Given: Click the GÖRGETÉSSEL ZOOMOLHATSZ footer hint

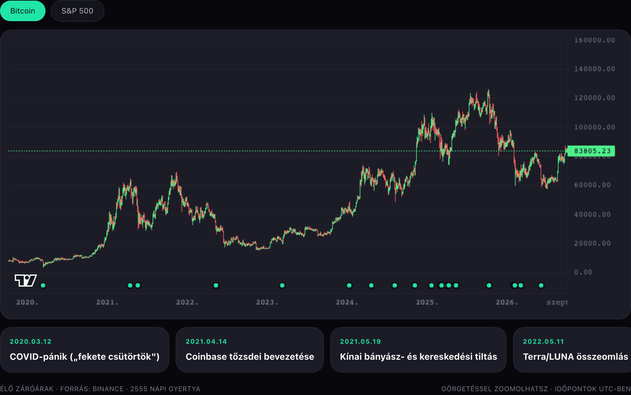Looking at the screenshot, I should (494, 389).
